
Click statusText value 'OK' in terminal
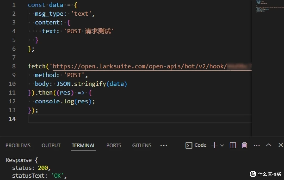click(57, 176)
